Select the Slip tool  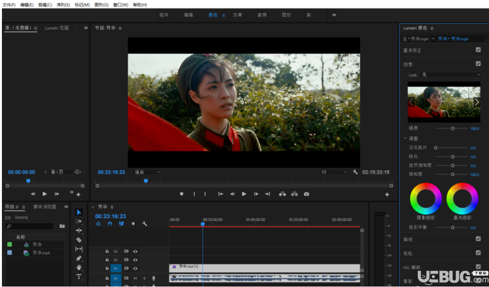pyautogui.click(x=79, y=249)
